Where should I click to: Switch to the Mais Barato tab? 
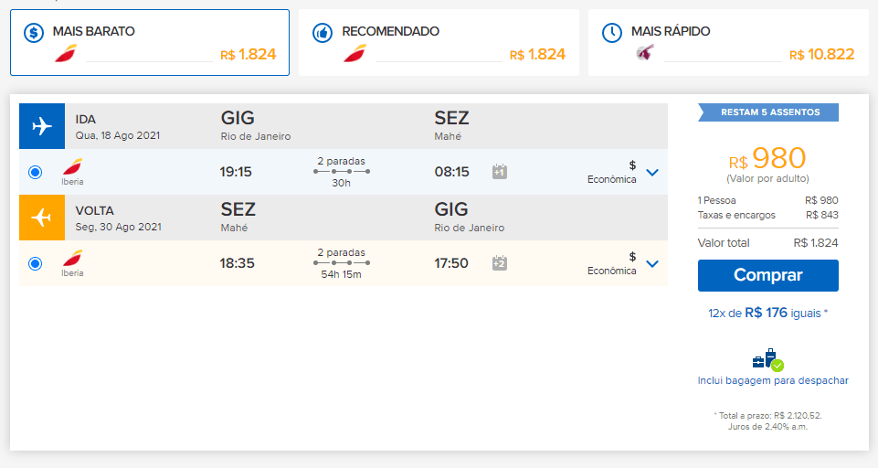click(x=150, y=43)
